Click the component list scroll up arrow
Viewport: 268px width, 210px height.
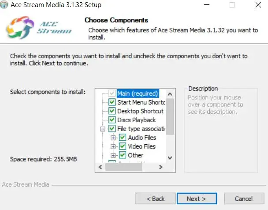170,94
